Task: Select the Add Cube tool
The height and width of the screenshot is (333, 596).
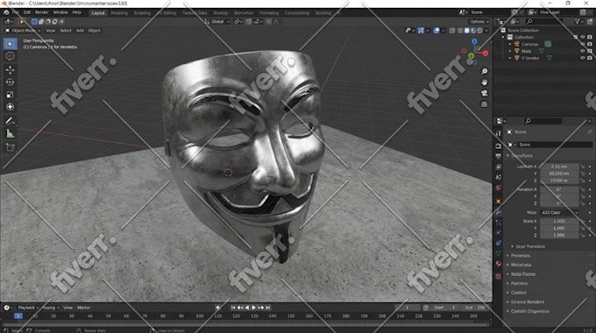Action: pos(11,147)
